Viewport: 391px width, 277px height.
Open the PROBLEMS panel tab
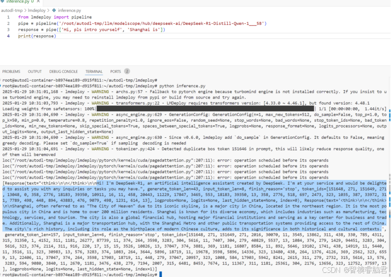point(11,71)
